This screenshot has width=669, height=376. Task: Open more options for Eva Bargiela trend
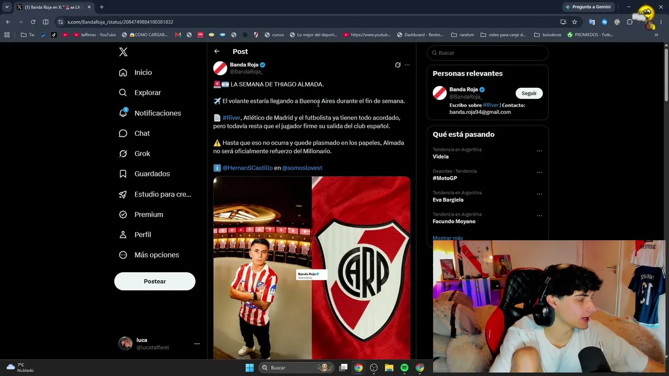click(539, 194)
